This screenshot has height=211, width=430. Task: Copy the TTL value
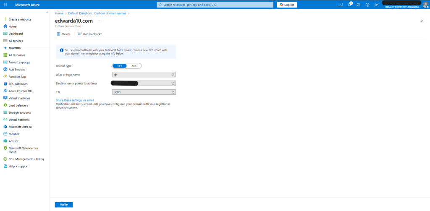(x=173, y=92)
